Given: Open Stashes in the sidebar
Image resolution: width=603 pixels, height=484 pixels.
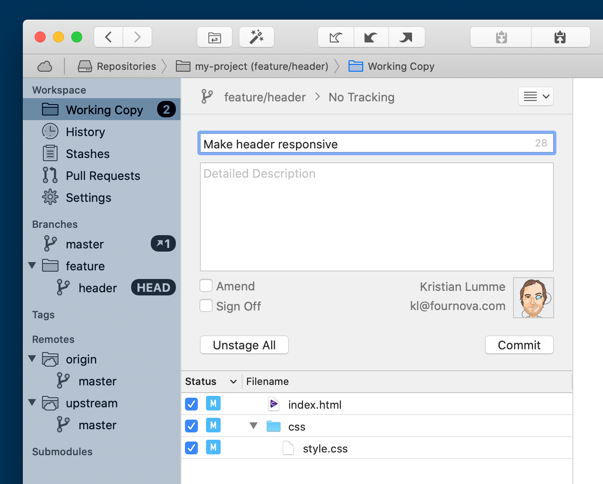Looking at the screenshot, I should (x=87, y=154).
